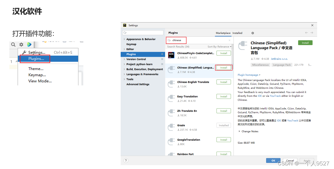Expand the Editor settings node
Viewport: 334px width, 169px height.
pos(124,49)
